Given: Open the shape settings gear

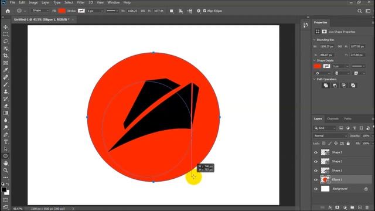Looking at the screenshot, I should pos(199,11).
